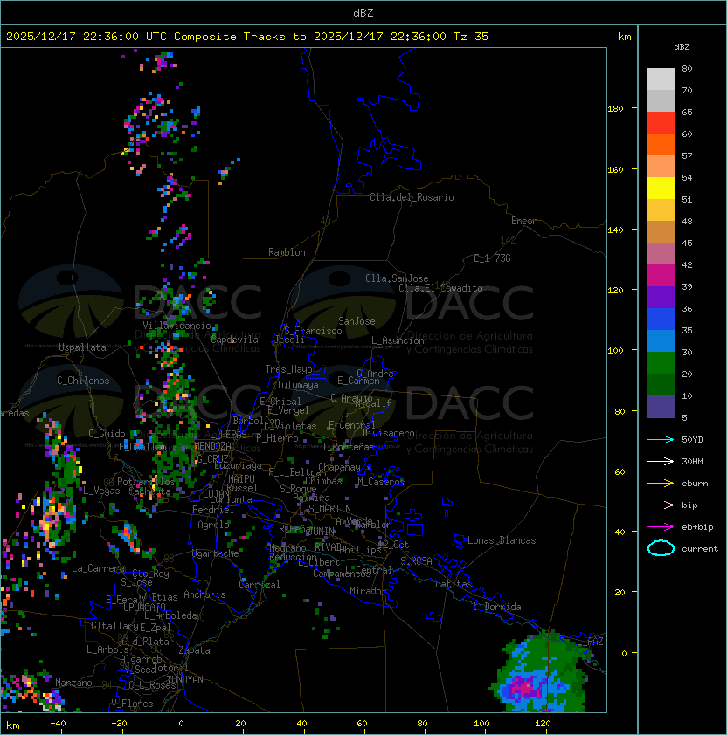The image size is (727, 735).
Task: Click the Catitas label
Action: [454, 584]
